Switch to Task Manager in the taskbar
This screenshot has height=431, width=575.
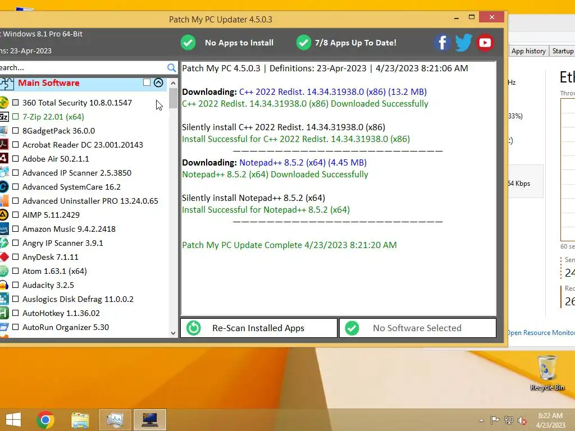[x=115, y=420]
